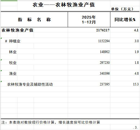This screenshot has height=130, width=140.
Task: Select the 指标名称 header cell
Action: [x=34, y=19]
